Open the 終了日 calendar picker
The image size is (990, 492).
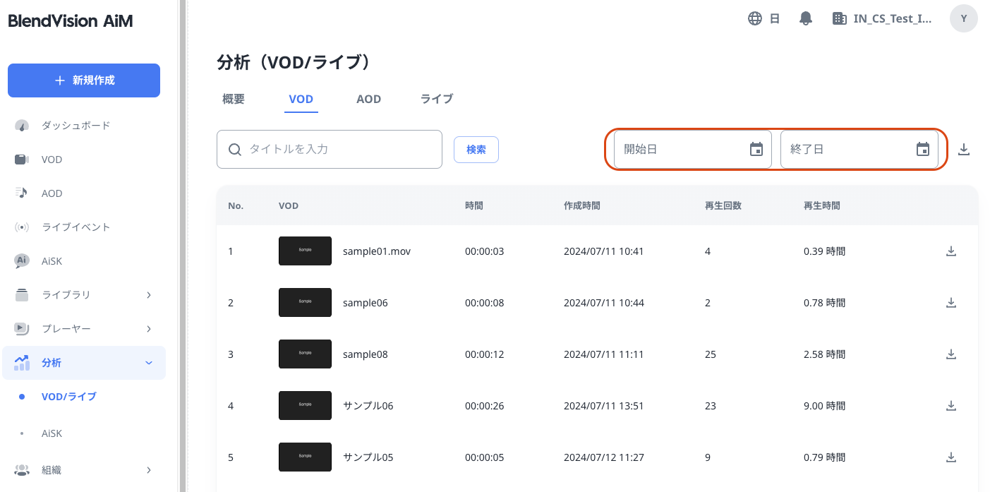point(922,149)
